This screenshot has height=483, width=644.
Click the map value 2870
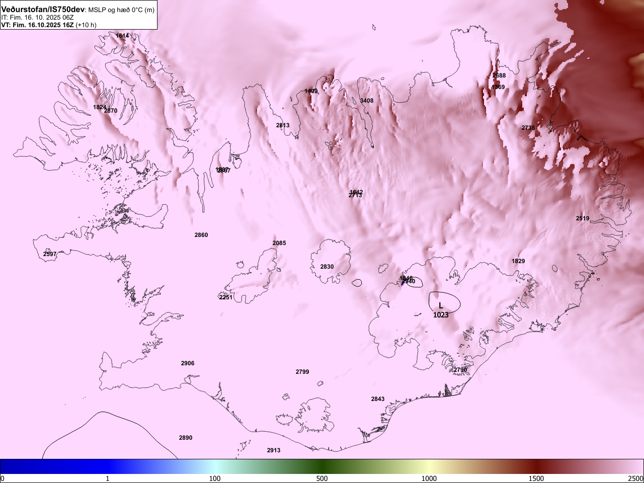tap(110, 111)
